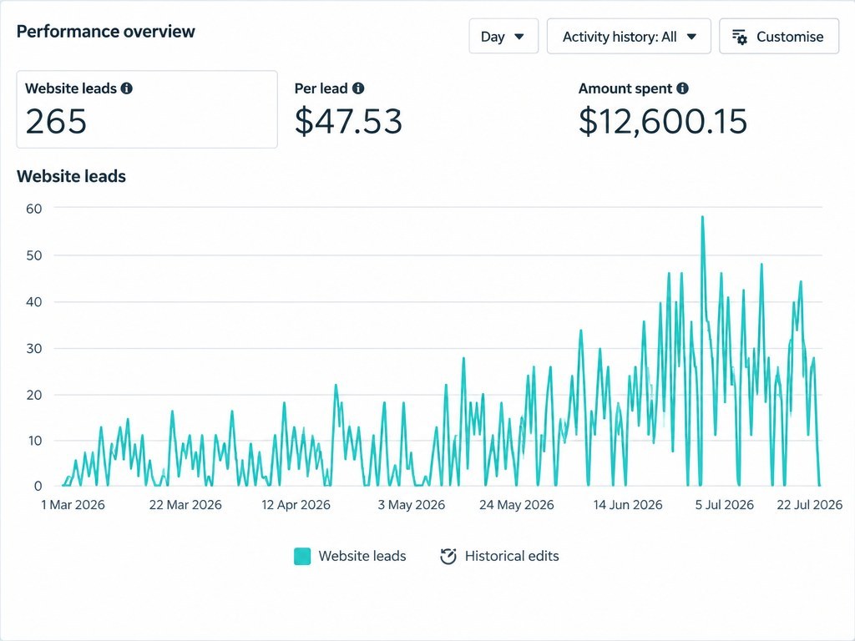Toggle the Website leads legend label

coord(362,556)
